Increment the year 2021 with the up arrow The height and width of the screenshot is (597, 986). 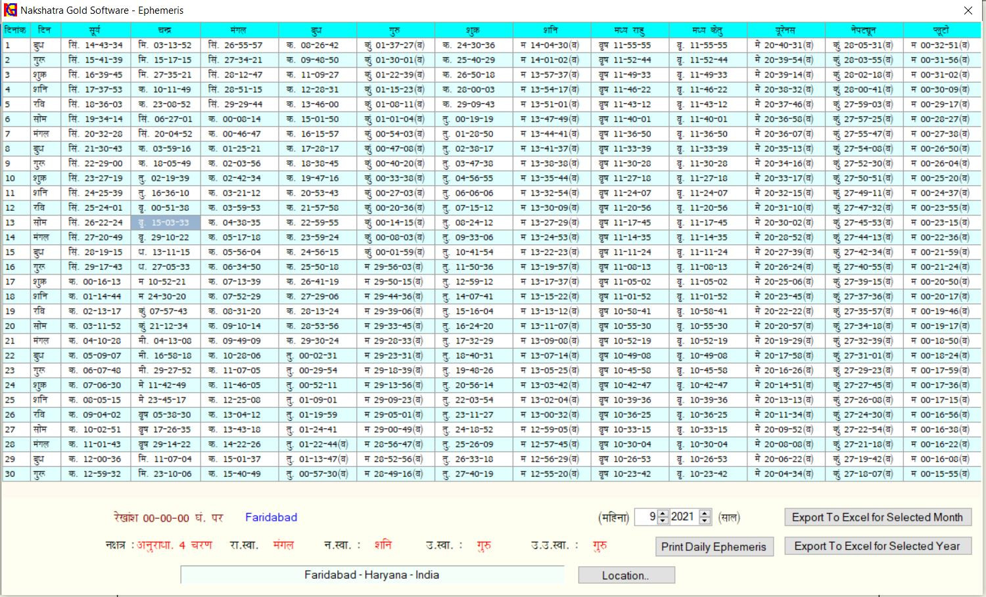705,514
